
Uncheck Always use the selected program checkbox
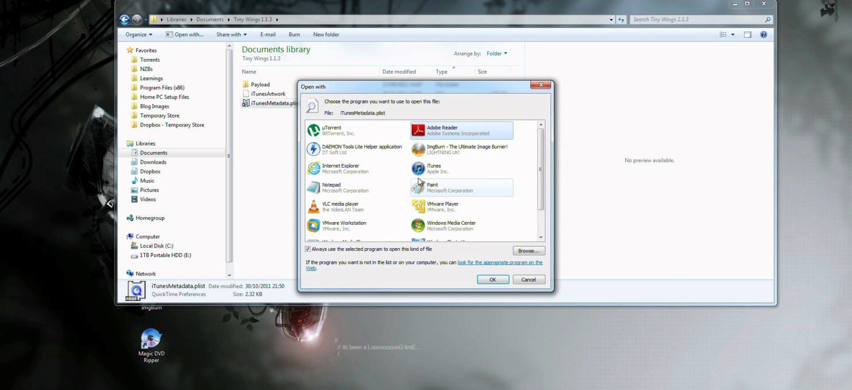point(308,249)
